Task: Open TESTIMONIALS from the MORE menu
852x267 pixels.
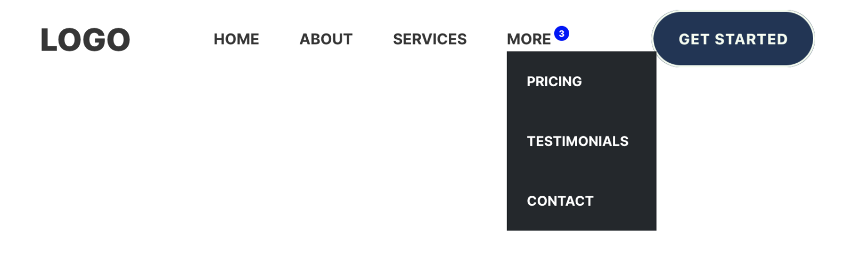Action: click(x=577, y=141)
